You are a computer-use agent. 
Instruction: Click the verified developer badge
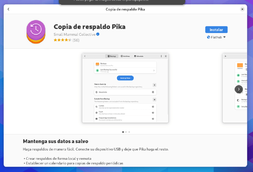tap(98, 34)
